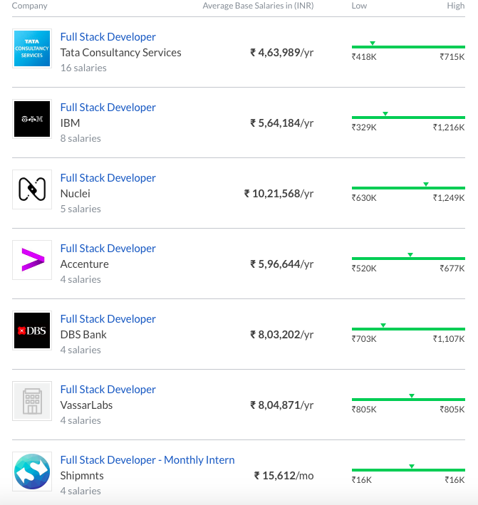Click the Shipmnts circular logo
Screen dimensions: 478x505
tap(32, 472)
